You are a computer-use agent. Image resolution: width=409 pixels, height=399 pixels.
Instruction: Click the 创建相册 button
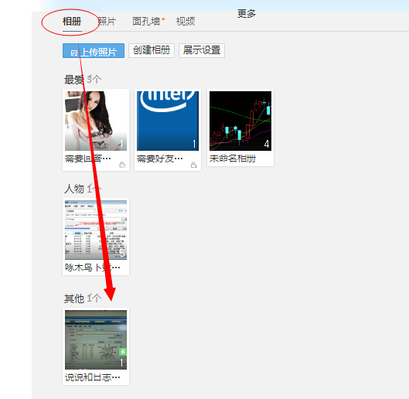pos(152,50)
